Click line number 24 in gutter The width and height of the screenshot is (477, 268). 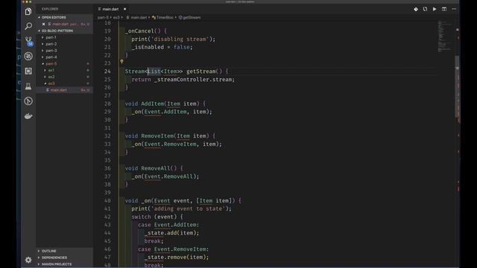(x=107, y=71)
